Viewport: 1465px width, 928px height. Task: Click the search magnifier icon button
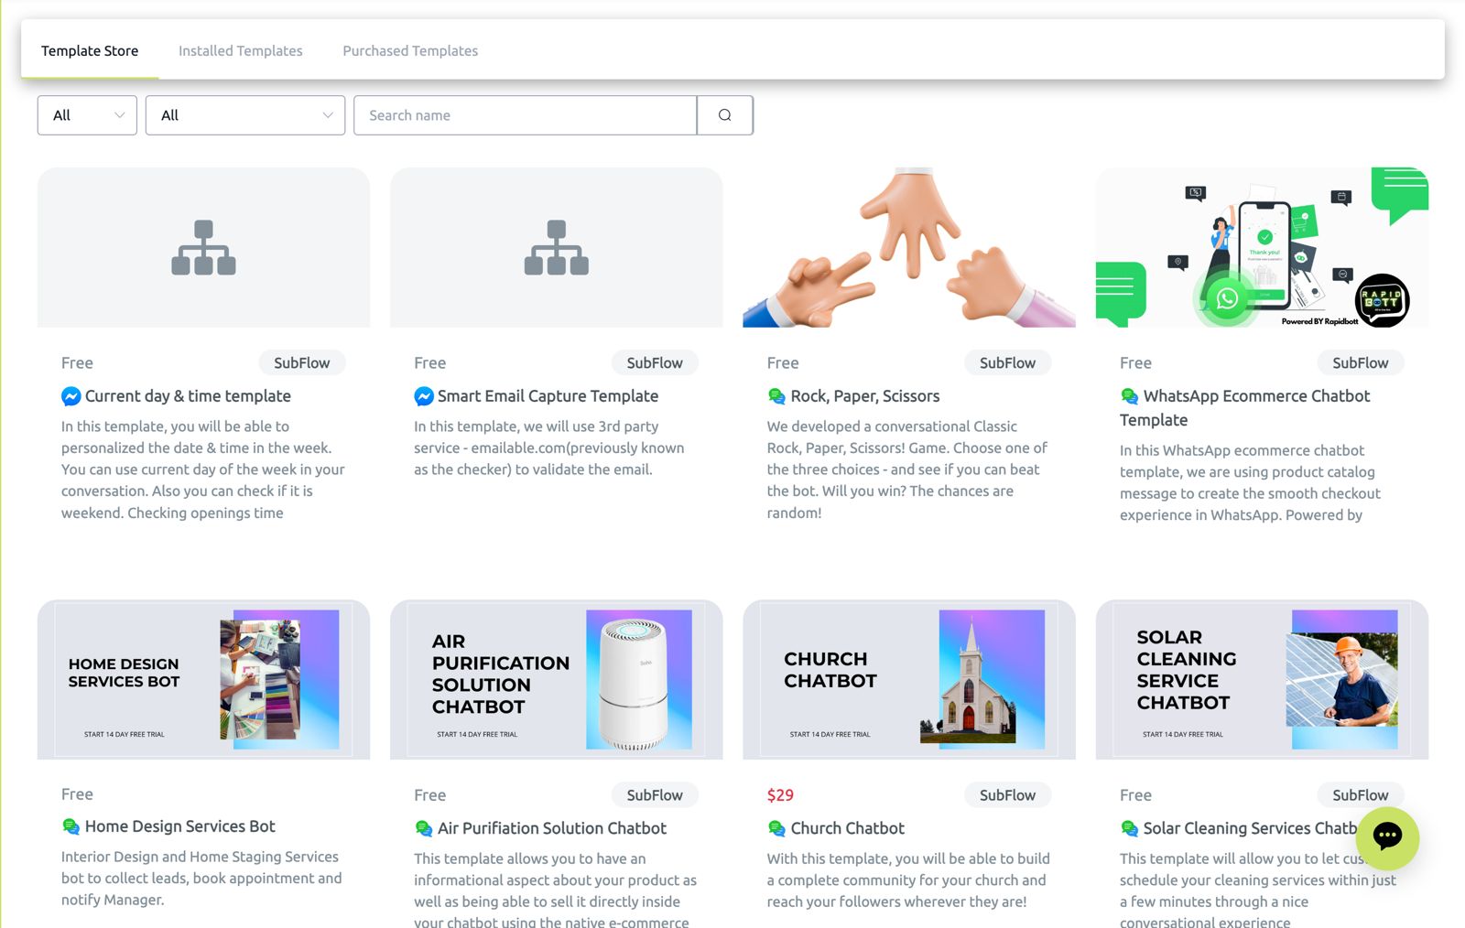click(x=724, y=115)
